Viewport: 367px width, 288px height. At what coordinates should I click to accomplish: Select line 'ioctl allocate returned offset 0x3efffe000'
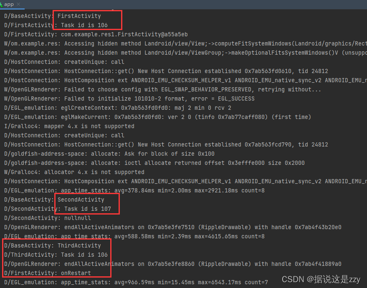click(154, 163)
